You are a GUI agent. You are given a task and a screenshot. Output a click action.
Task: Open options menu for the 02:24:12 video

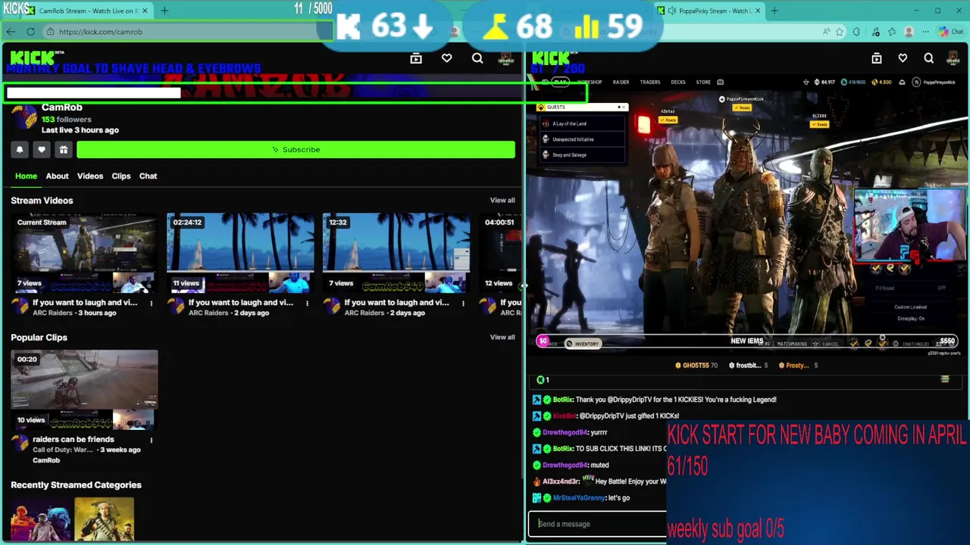[x=307, y=303]
